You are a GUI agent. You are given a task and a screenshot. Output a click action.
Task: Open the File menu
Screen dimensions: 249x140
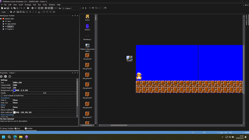(x=5, y=5)
